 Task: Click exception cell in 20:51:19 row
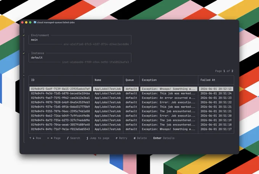coord(169,120)
